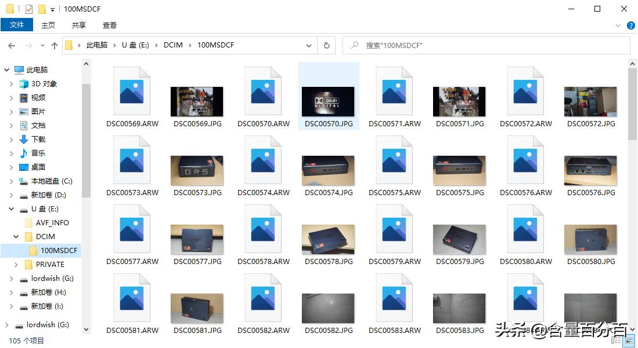Select 3D 对象 in navigation pane

44,83
